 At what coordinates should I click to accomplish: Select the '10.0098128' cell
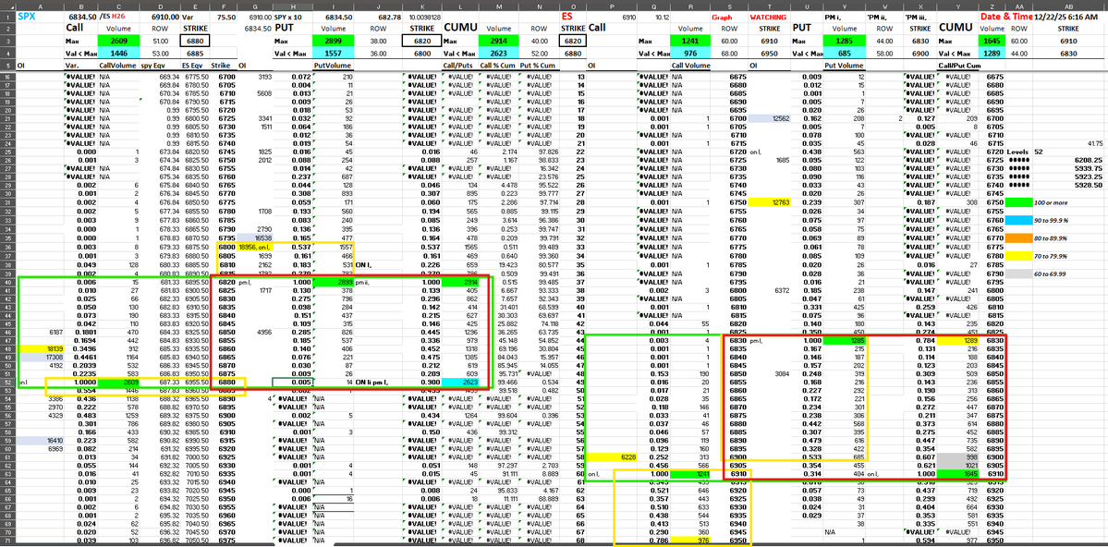(x=422, y=15)
